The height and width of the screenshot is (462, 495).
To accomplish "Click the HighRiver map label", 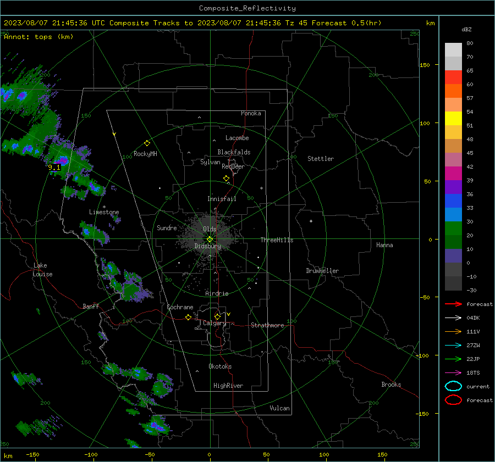I will coord(228,386).
